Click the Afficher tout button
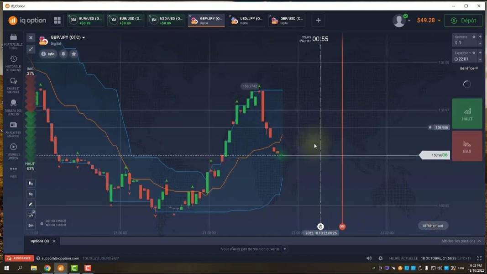Image resolution: width=487 pixels, height=274 pixels. tap(433, 226)
